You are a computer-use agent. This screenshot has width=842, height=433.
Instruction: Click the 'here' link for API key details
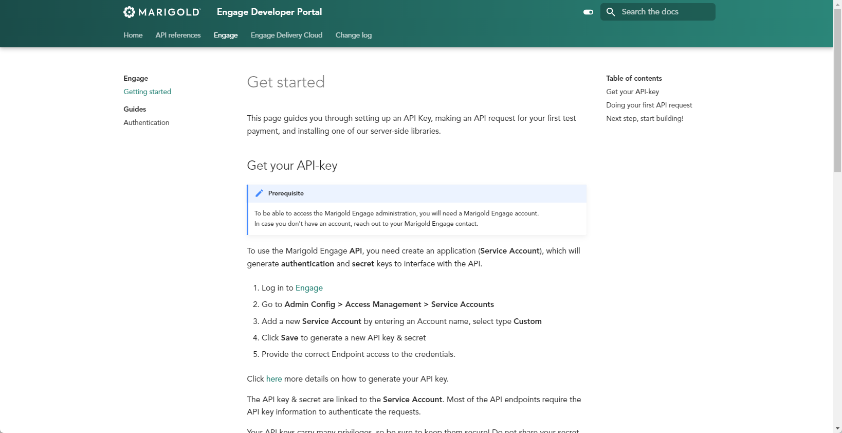[274, 379]
